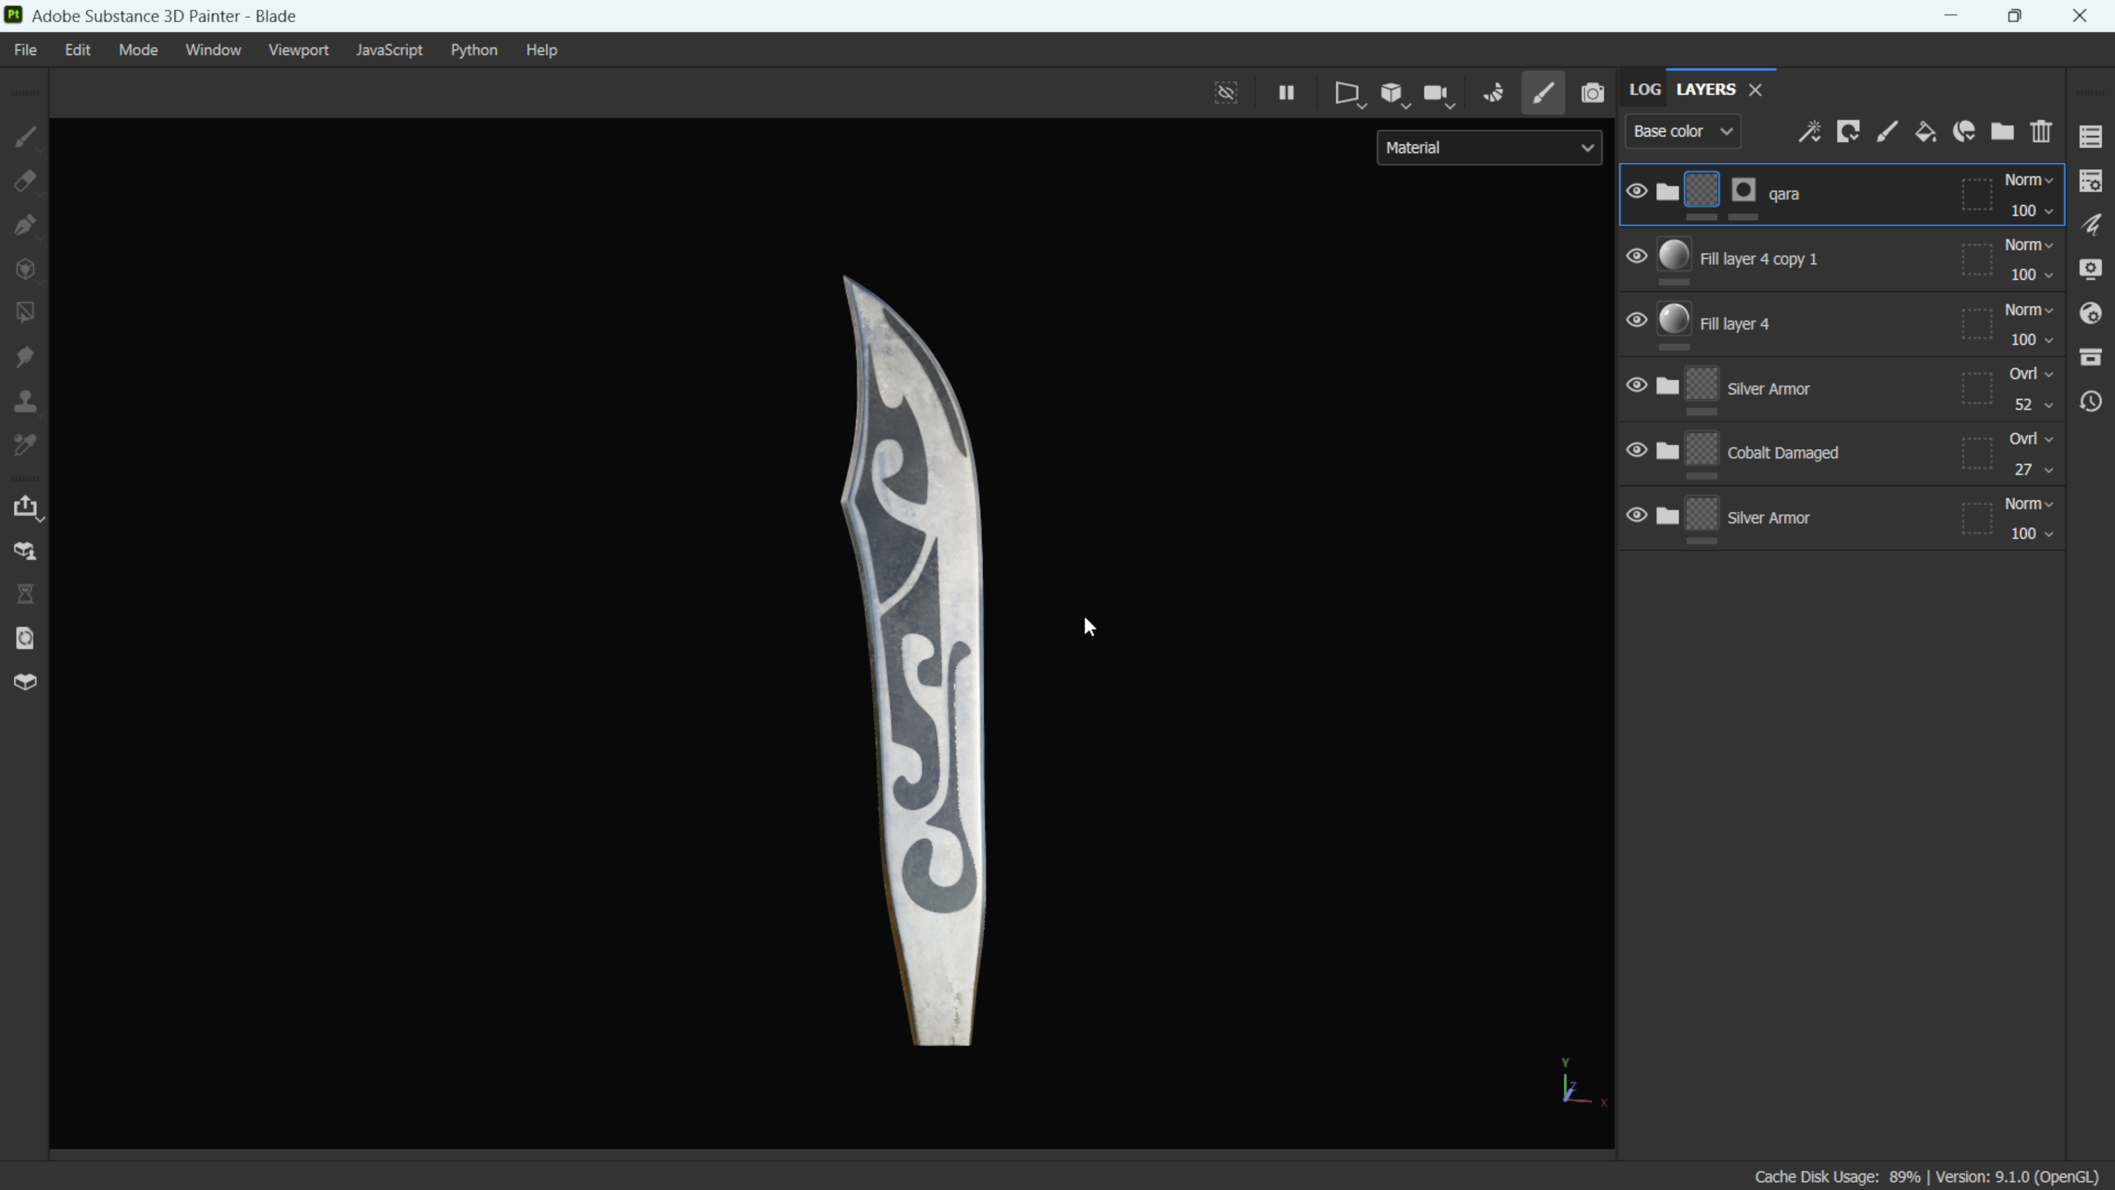
Task: Close the LAYERS panel tab
Action: (1755, 90)
